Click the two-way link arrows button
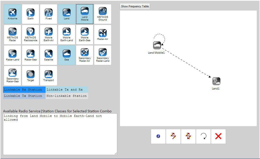 188,136
